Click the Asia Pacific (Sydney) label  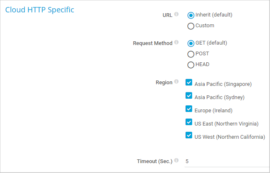pyautogui.click(x=220, y=97)
